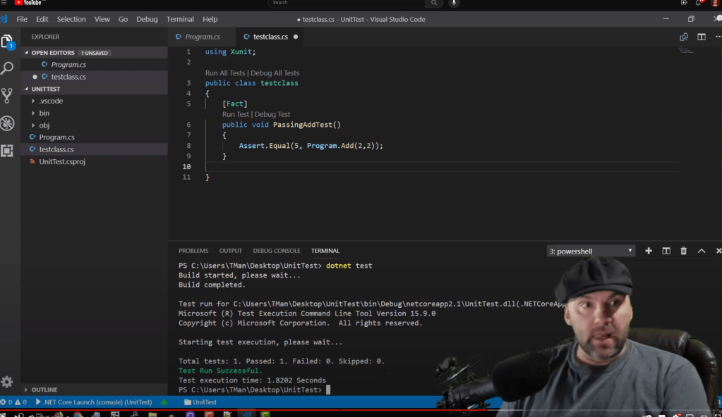This screenshot has width=722, height=417.
Task: Open the Extensions view
Action: coord(7,150)
